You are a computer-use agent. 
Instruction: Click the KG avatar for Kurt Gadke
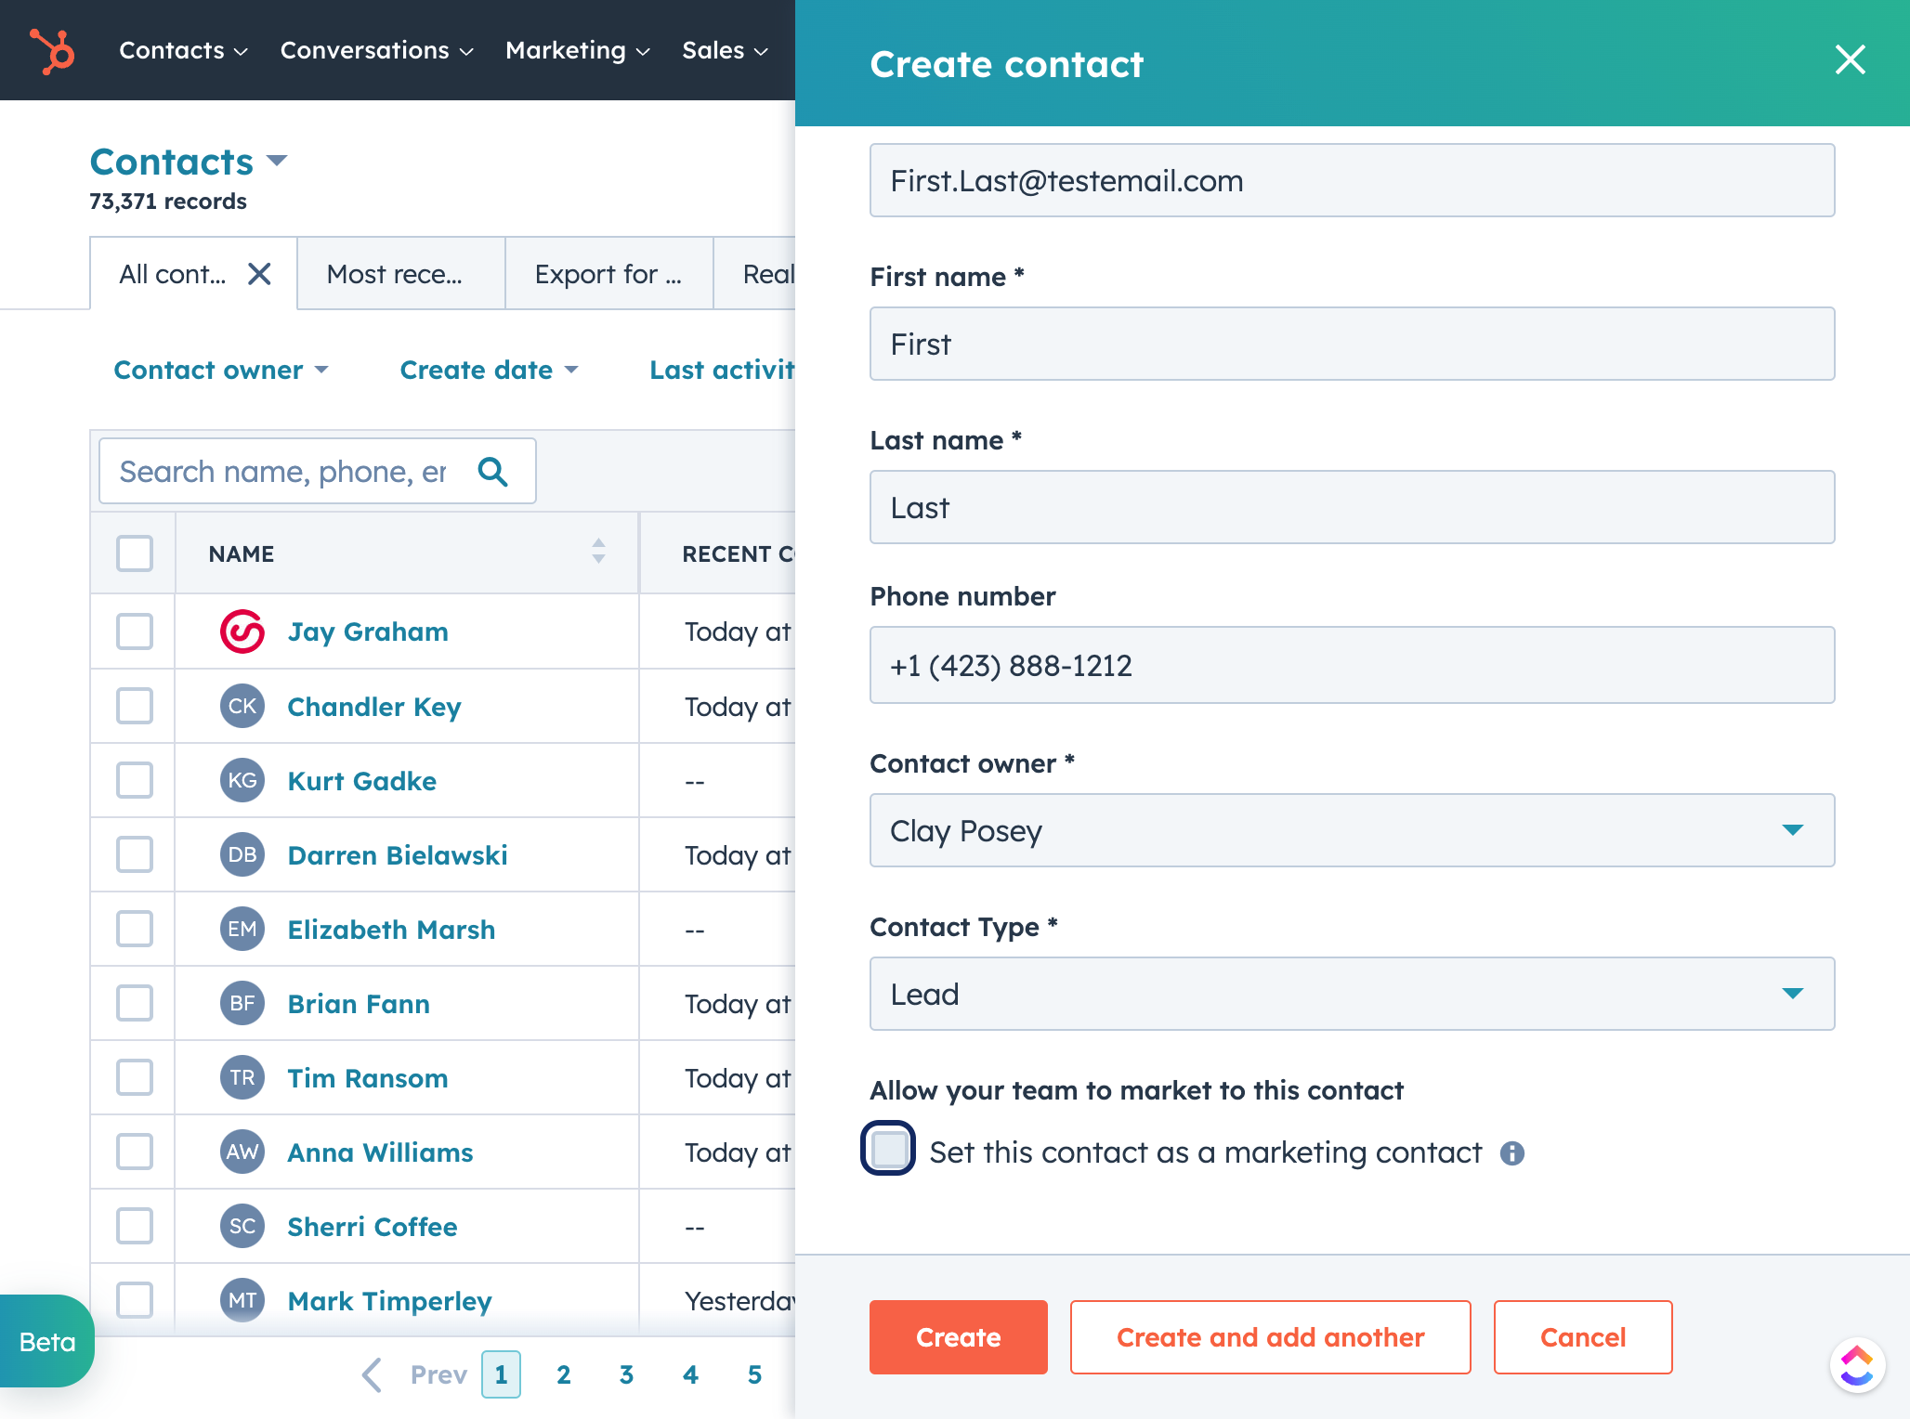[x=242, y=780]
